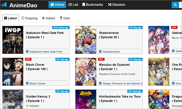Image resolution: width=182 pixels, height=109 pixels.
Task: Go to Bookmarks
Action: point(93,5)
